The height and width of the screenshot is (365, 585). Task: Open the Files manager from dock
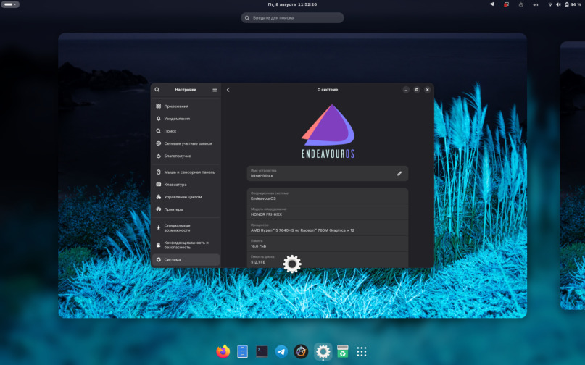243,351
